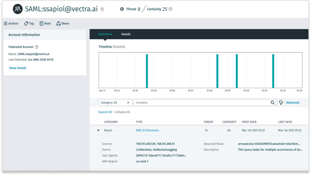
Task: Click Expand All above the detection list
Action: coord(105,112)
